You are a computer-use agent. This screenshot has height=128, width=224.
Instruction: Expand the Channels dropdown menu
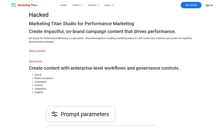click(x=93, y=5)
